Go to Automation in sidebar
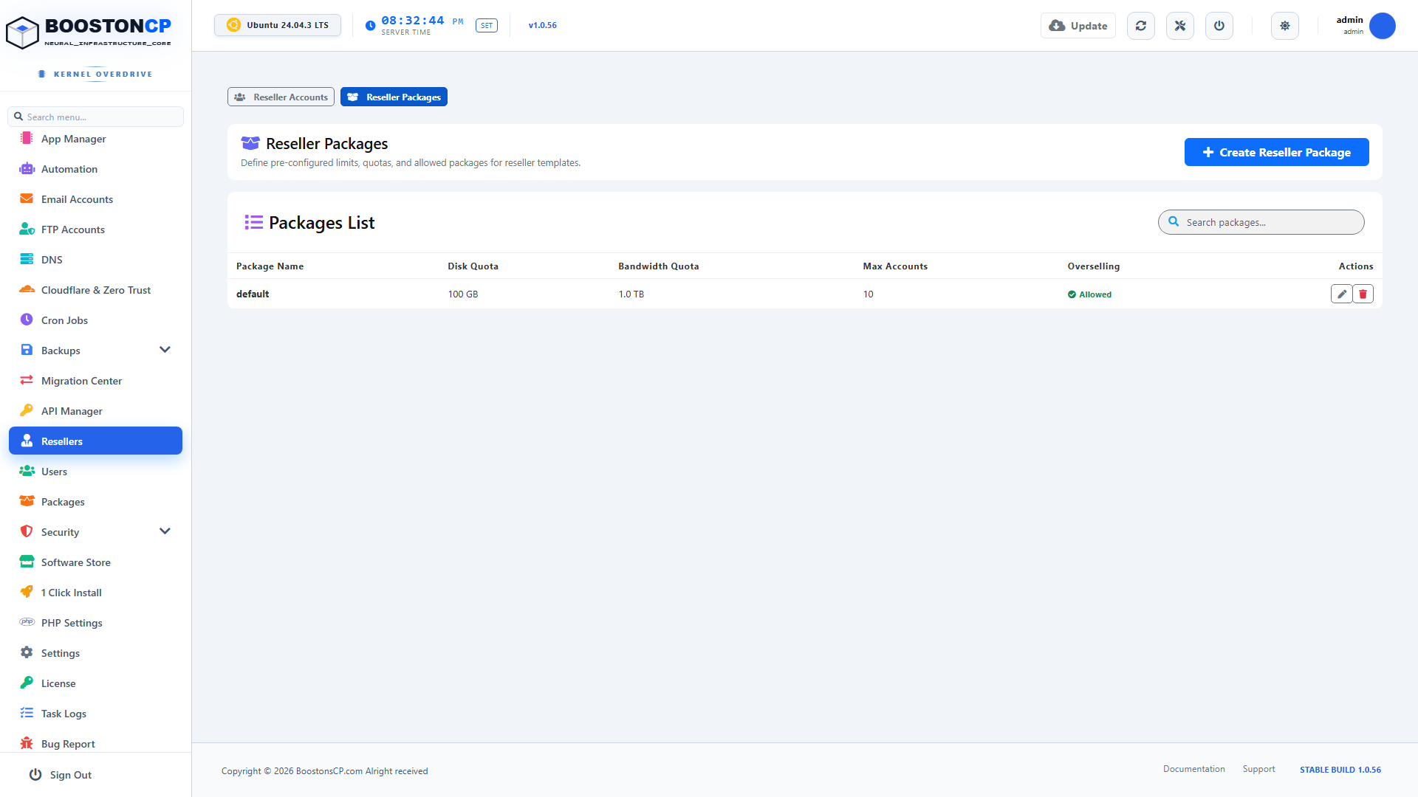 click(95, 169)
